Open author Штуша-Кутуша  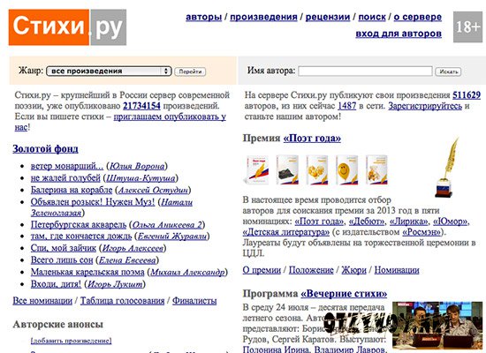click(x=140, y=178)
